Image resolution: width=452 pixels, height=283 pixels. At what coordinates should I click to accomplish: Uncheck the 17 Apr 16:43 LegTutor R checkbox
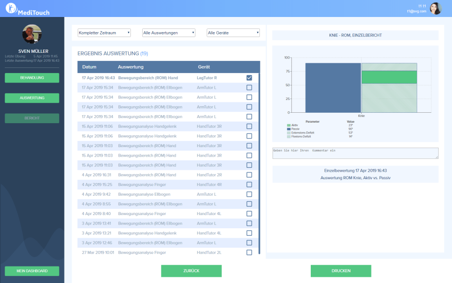(x=249, y=78)
